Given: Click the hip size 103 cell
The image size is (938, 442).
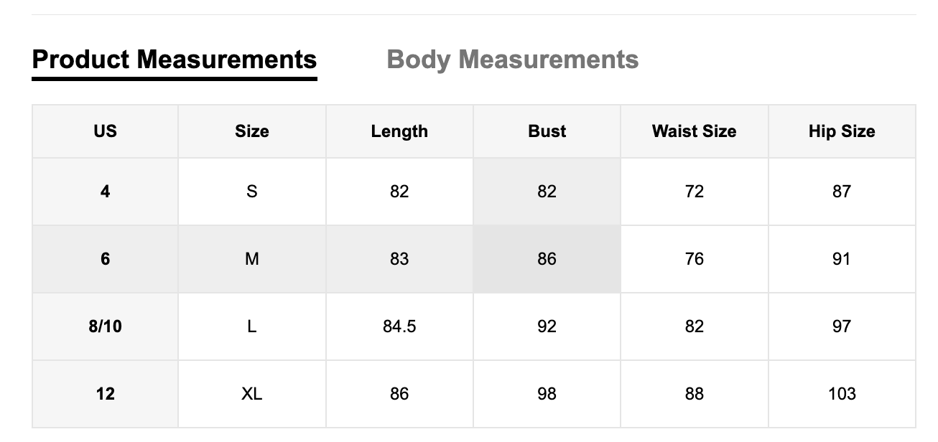Looking at the screenshot, I should 842,394.
